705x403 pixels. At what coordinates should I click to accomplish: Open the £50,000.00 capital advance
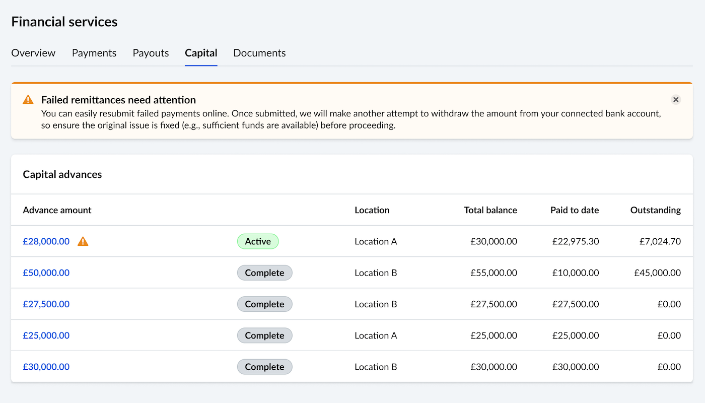pyautogui.click(x=46, y=273)
